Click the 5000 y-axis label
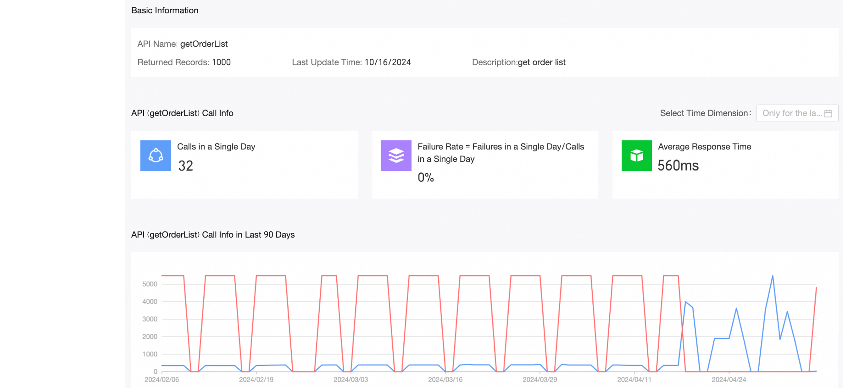This screenshot has height=388, width=868. click(150, 284)
